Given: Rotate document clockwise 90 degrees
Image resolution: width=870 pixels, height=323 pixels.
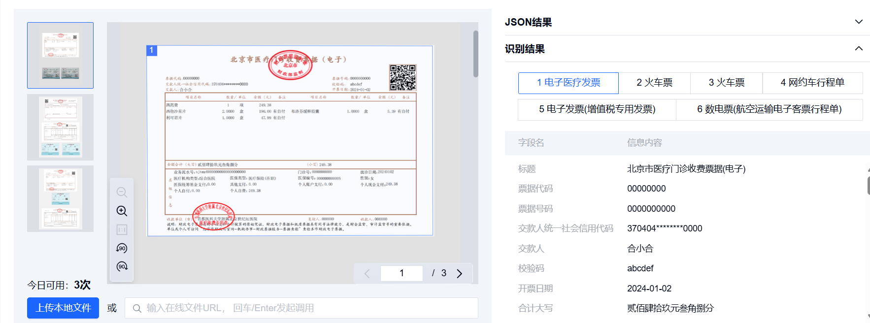Looking at the screenshot, I should pyautogui.click(x=122, y=266).
